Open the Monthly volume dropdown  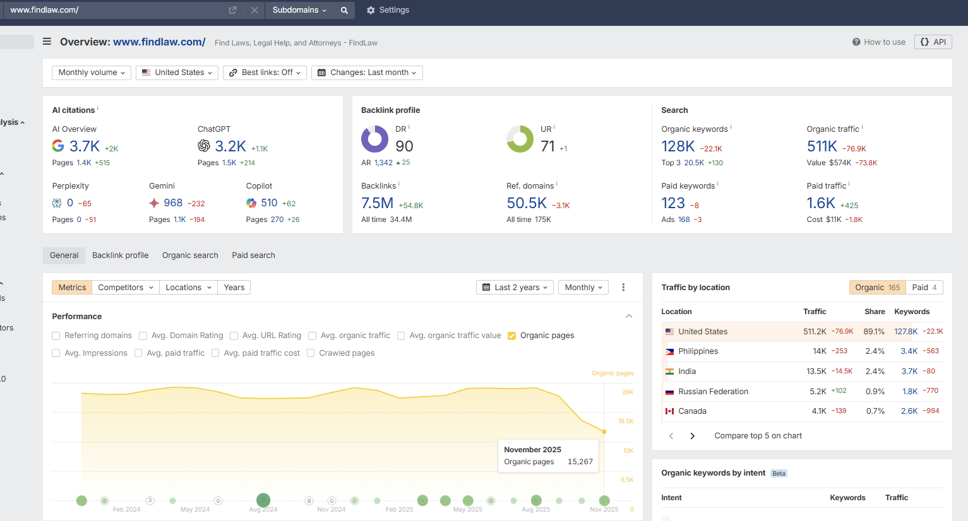(92, 73)
